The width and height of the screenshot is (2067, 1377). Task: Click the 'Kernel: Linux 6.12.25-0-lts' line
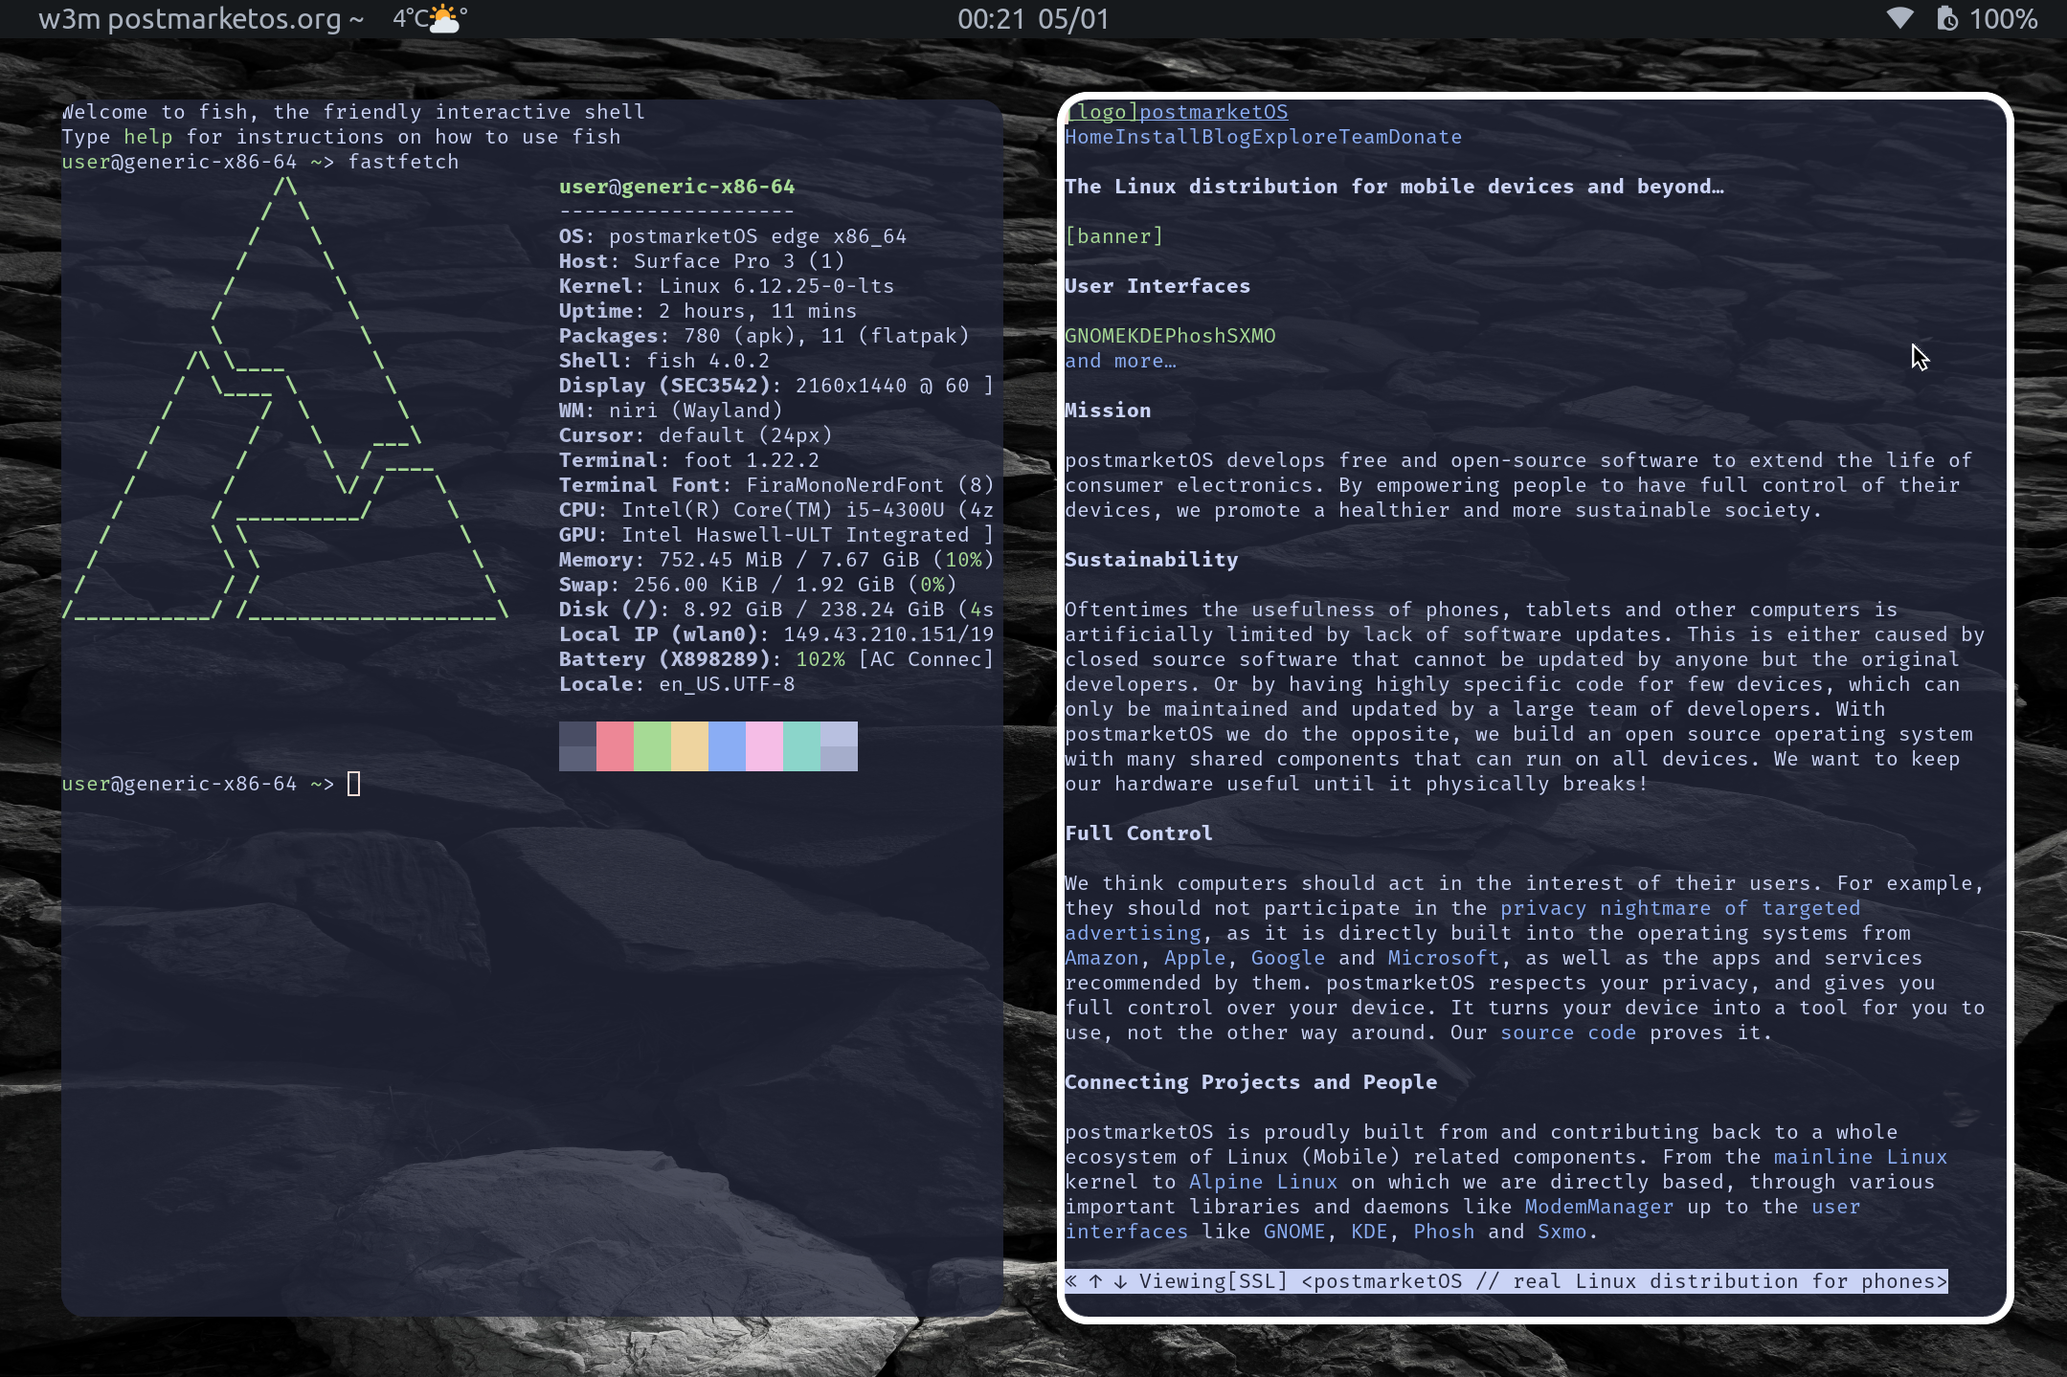(727, 286)
